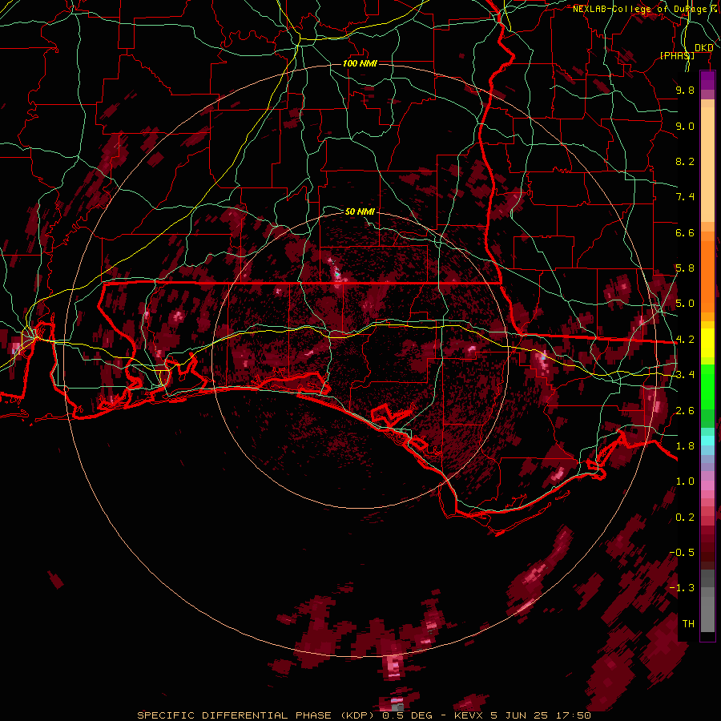This screenshot has width=721, height=721.
Task: Click the DKD label above the color scale
Action: coord(703,48)
